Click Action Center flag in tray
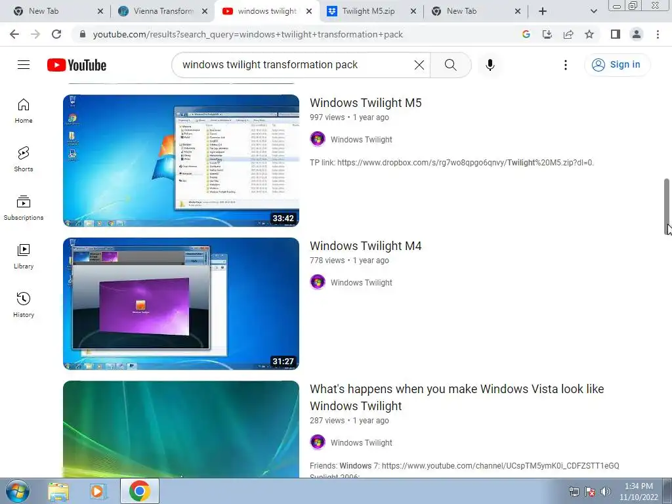Viewport: 672px width, 504px height. 590,492
